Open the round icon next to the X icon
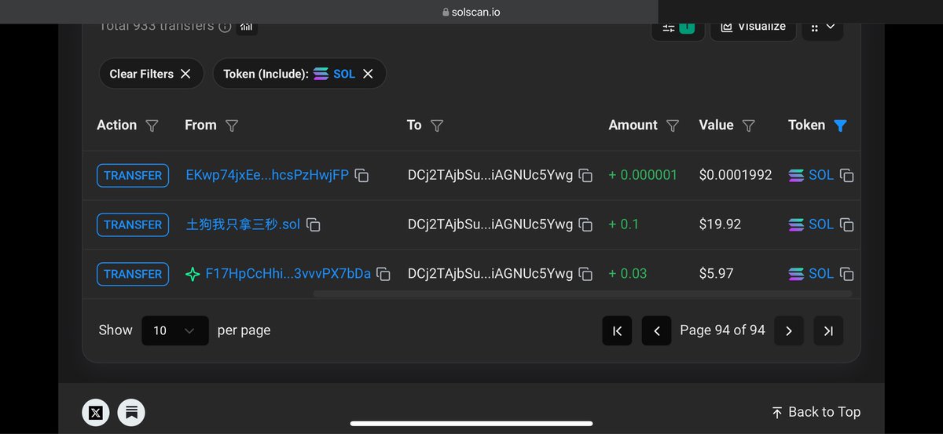 [x=131, y=412]
